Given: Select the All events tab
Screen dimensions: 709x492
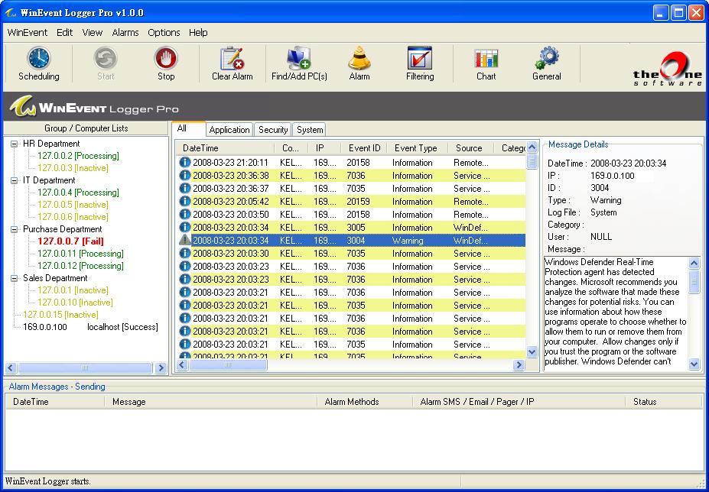Looking at the screenshot, I should pos(189,128).
